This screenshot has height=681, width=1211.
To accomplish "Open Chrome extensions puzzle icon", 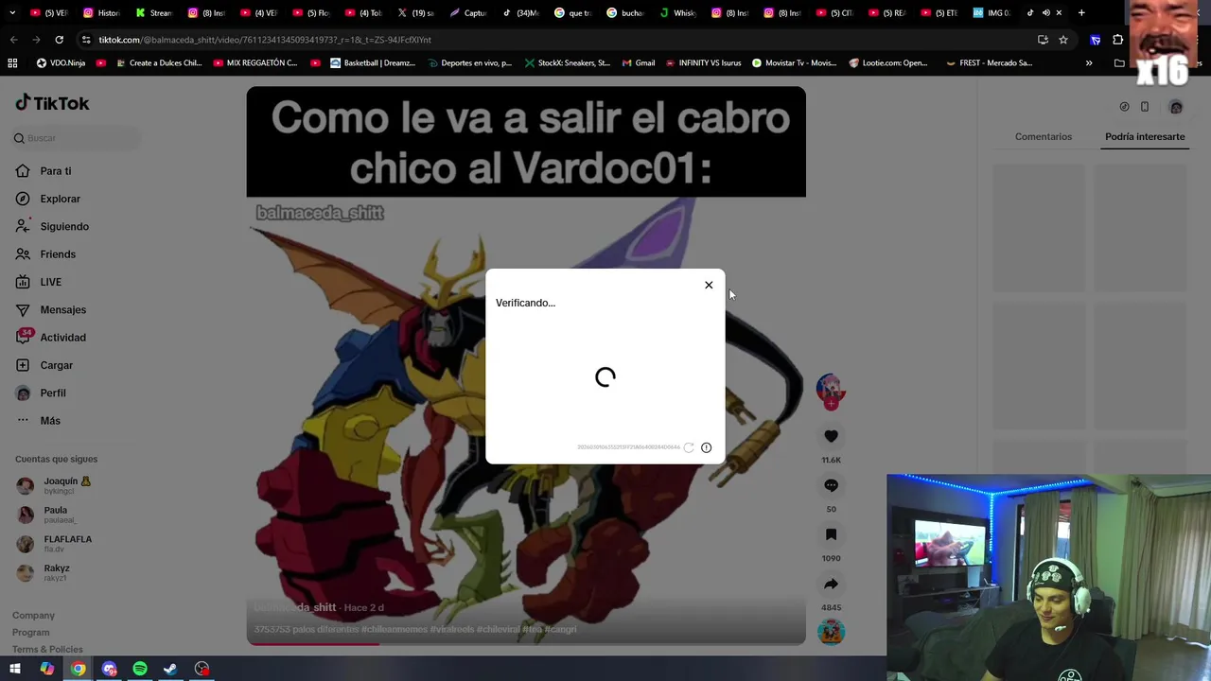I will coord(1118,40).
